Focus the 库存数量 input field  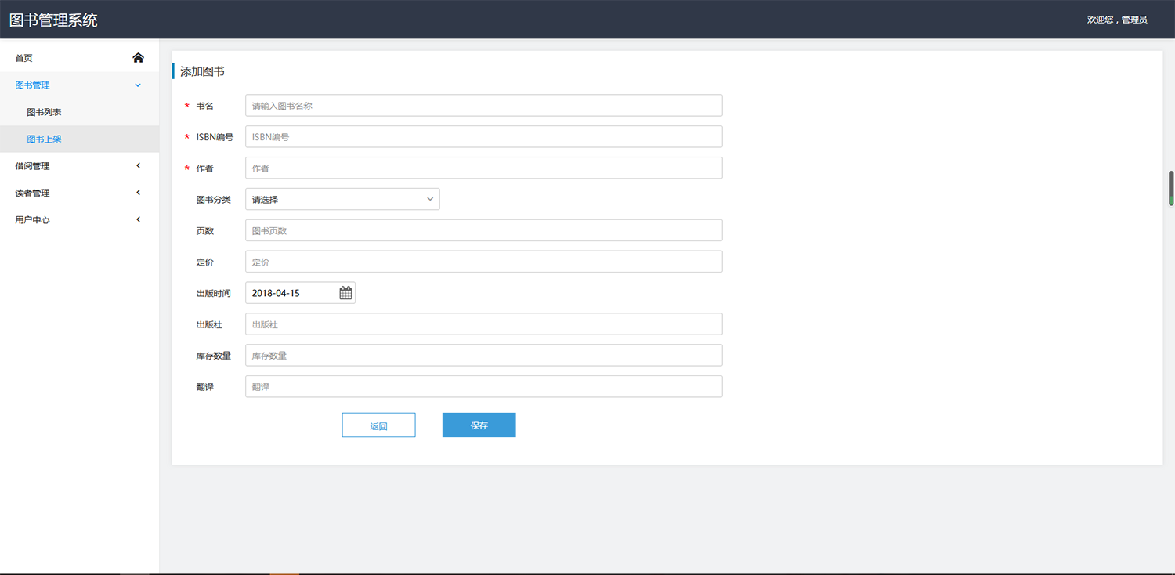[x=483, y=355]
